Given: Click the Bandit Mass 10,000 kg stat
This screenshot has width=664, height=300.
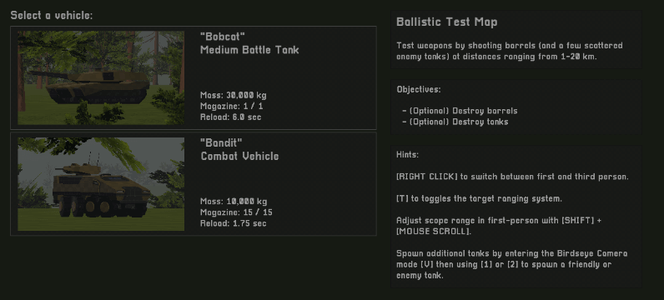Looking at the screenshot, I should tap(234, 202).
